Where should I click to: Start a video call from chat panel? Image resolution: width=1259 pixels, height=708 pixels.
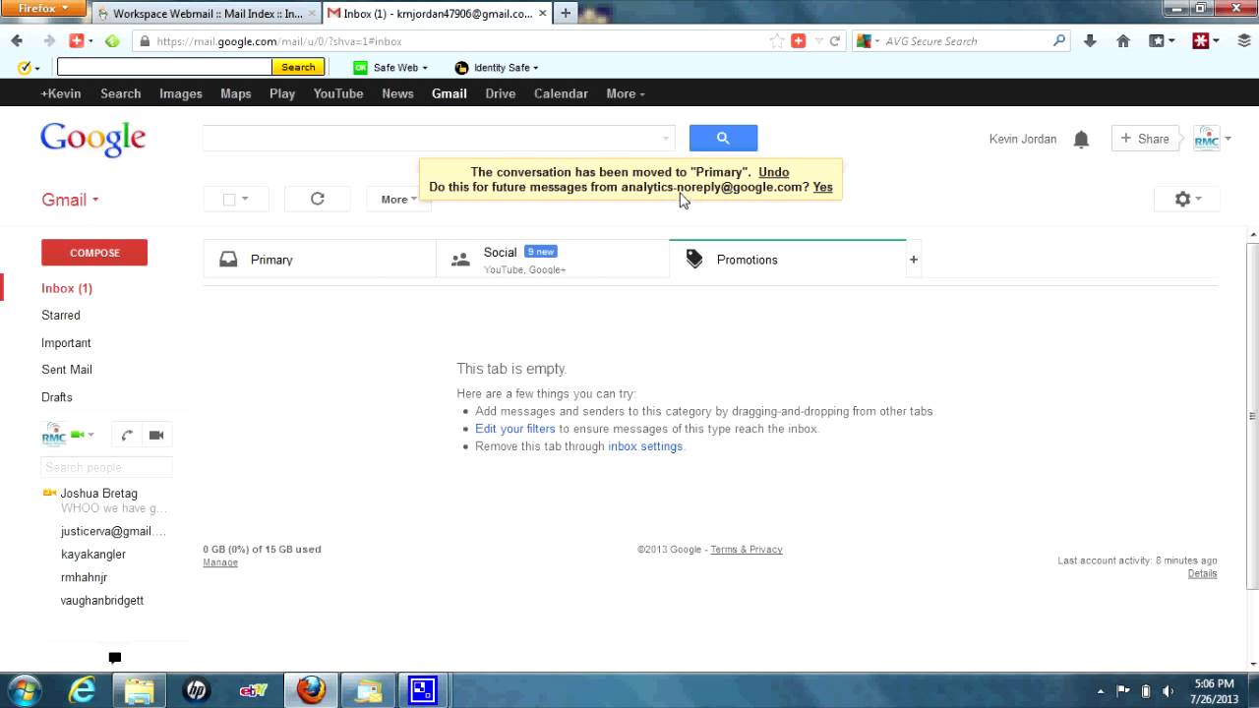[156, 435]
